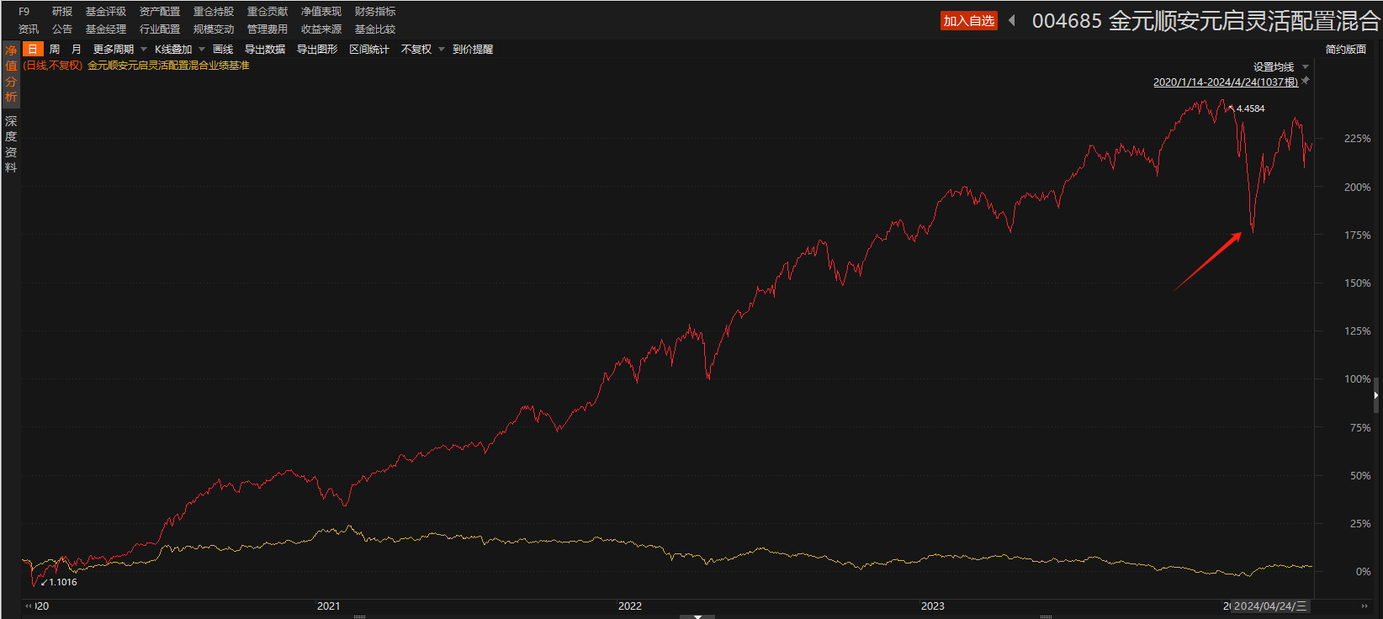Screen dimensions: 1383x619
Task: Open the 画线 drawing tool
Action: pyautogui.click(x=223, y=50)
